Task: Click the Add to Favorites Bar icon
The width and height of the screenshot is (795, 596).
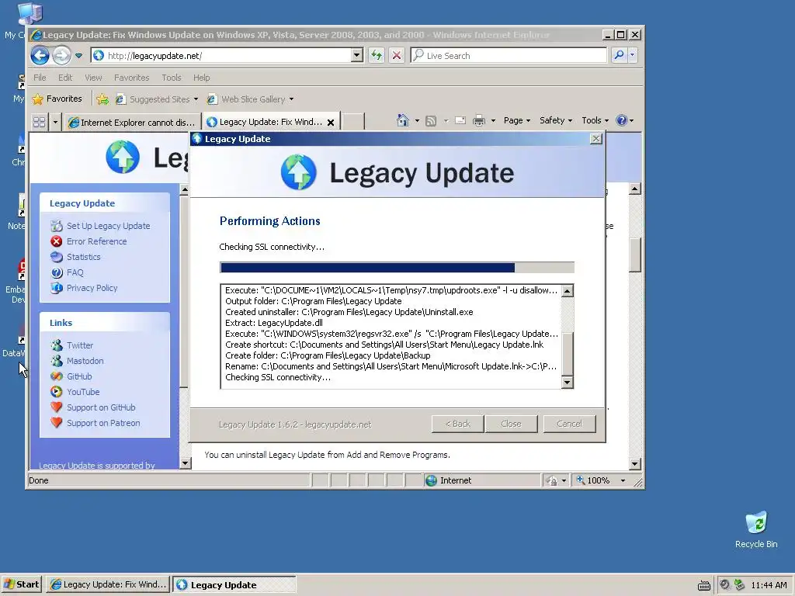Action: pos(102,99)
